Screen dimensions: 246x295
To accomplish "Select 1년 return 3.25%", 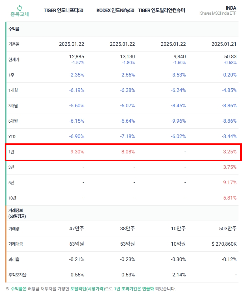I will click(x=230, y=152).
